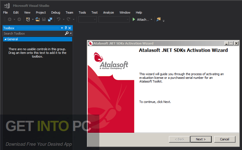Close the Activation Wizard window
The height and width of the screenshot is (150, 242).
(236, 43)
